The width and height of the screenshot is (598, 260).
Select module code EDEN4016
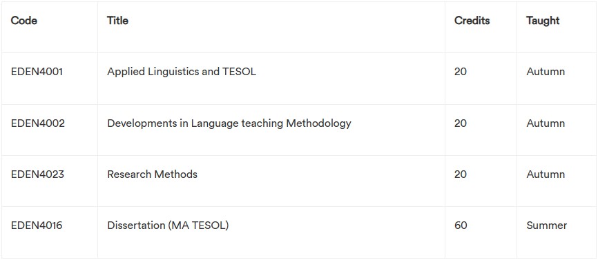[37, 226]
